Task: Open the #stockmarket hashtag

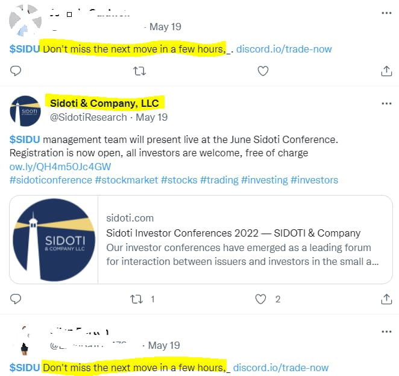Action: pyautogui.click(x=127, y=180)
